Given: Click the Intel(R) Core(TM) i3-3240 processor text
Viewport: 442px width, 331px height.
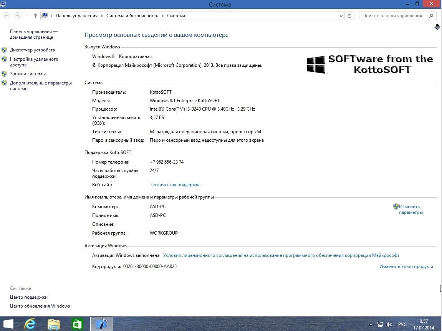Looking at the screenshot, I should (202, 109).
